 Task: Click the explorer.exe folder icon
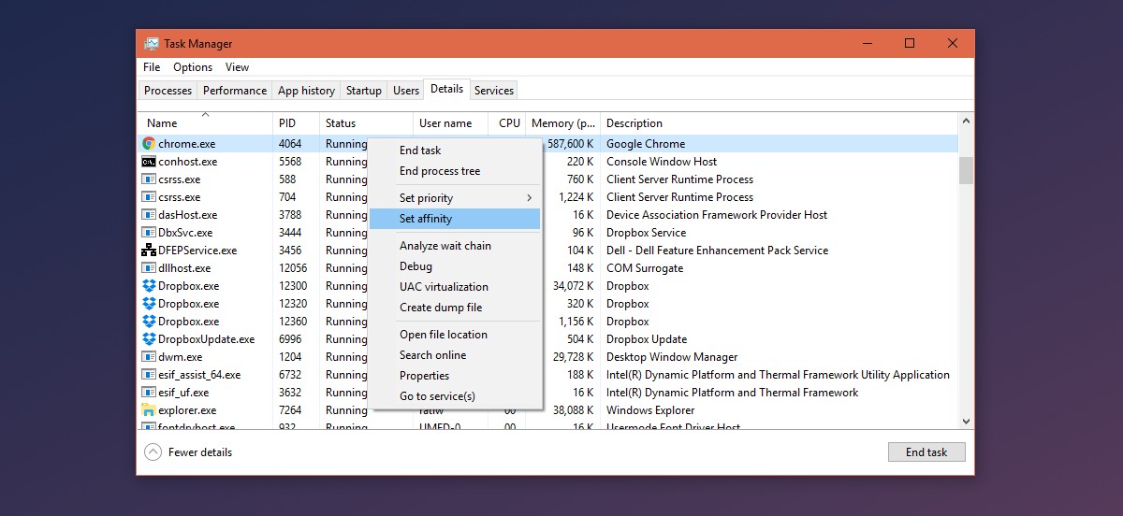click(149, 410)
